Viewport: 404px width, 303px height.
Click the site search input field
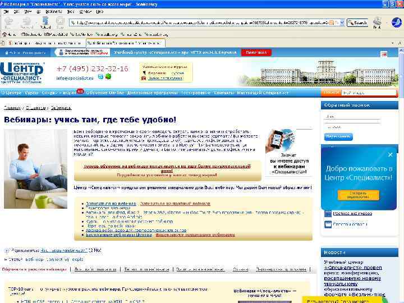[369, 93]
